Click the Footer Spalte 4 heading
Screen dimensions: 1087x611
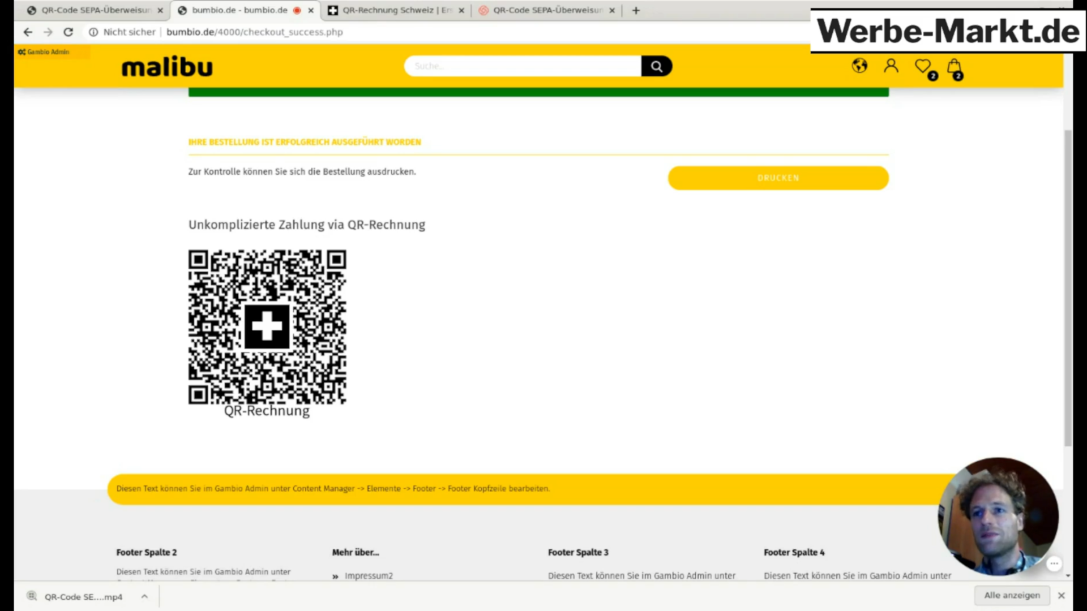794,552
